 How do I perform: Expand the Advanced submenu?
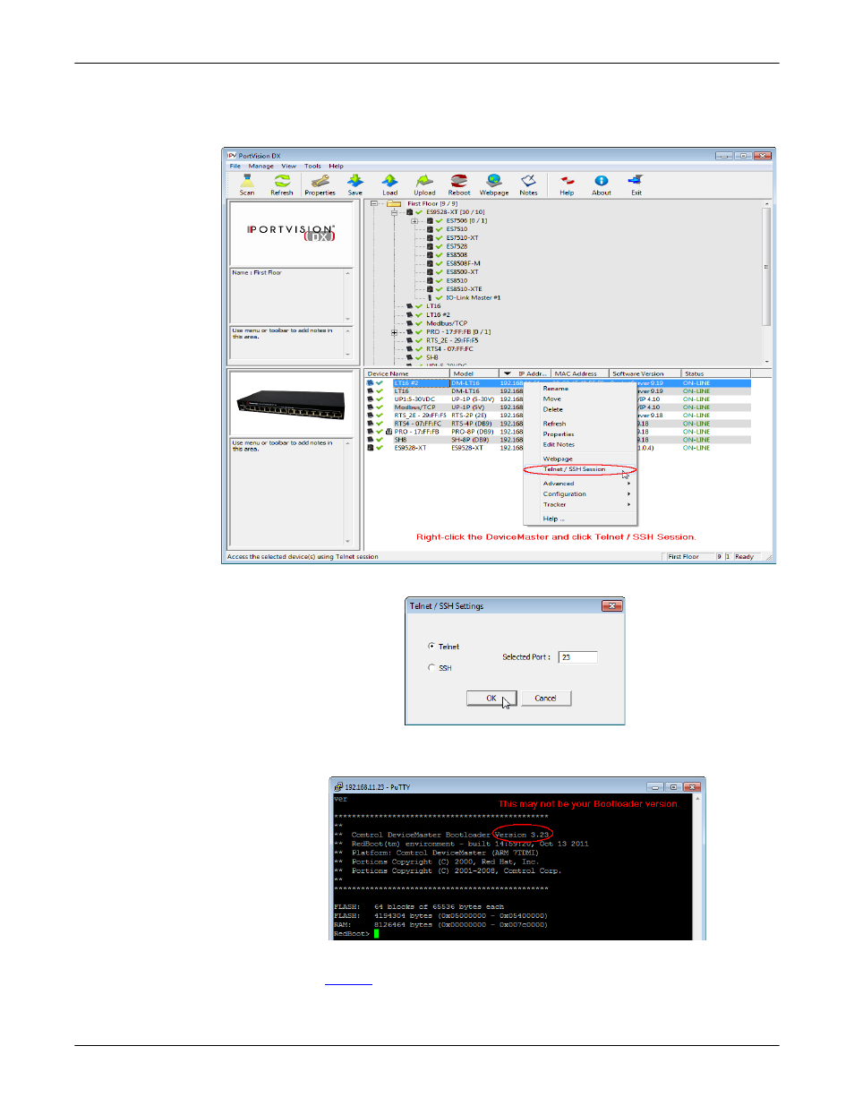click(579, 484)
